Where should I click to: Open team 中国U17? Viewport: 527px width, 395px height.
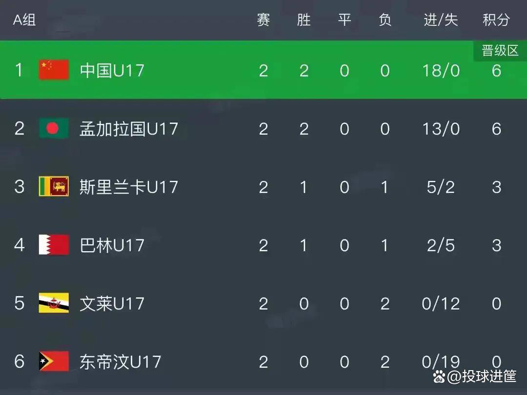click(x=112, y=71)
